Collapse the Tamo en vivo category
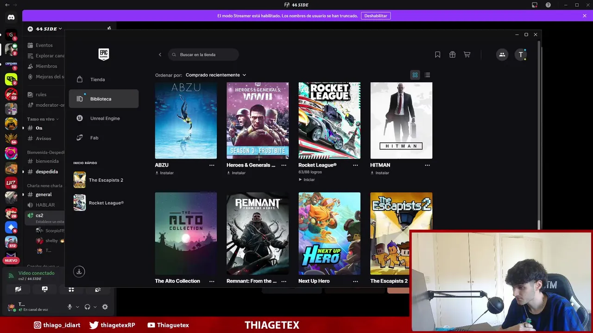Image resolution: width=593 pixels, height=333 pixels. (x=43, y=119)
